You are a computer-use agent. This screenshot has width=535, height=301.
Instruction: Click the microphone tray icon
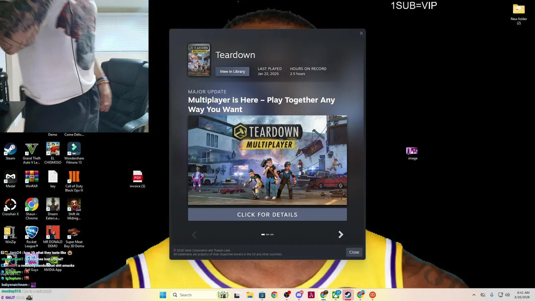click(x=492, y=295)
